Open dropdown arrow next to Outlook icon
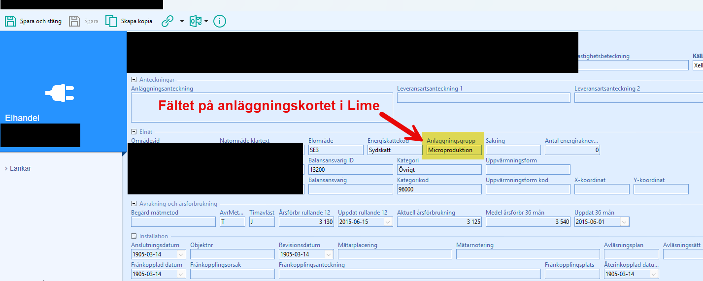Image resolution: width=703 pixels, height=281 pixels. (206, 21)
